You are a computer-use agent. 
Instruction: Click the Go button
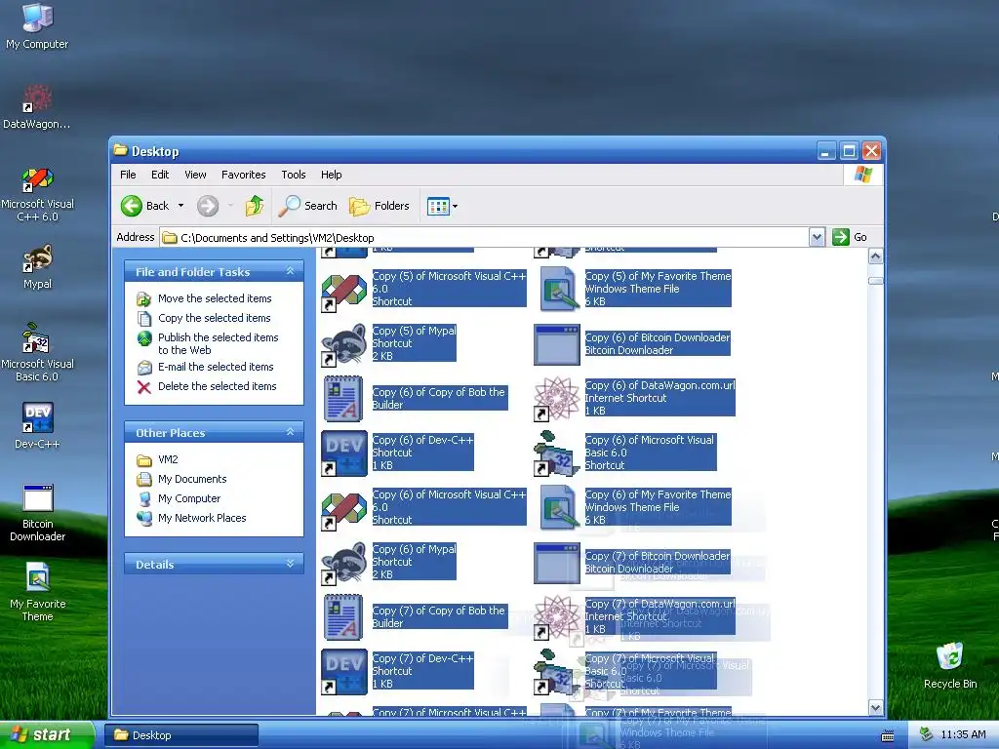click(x=850, y=238)
